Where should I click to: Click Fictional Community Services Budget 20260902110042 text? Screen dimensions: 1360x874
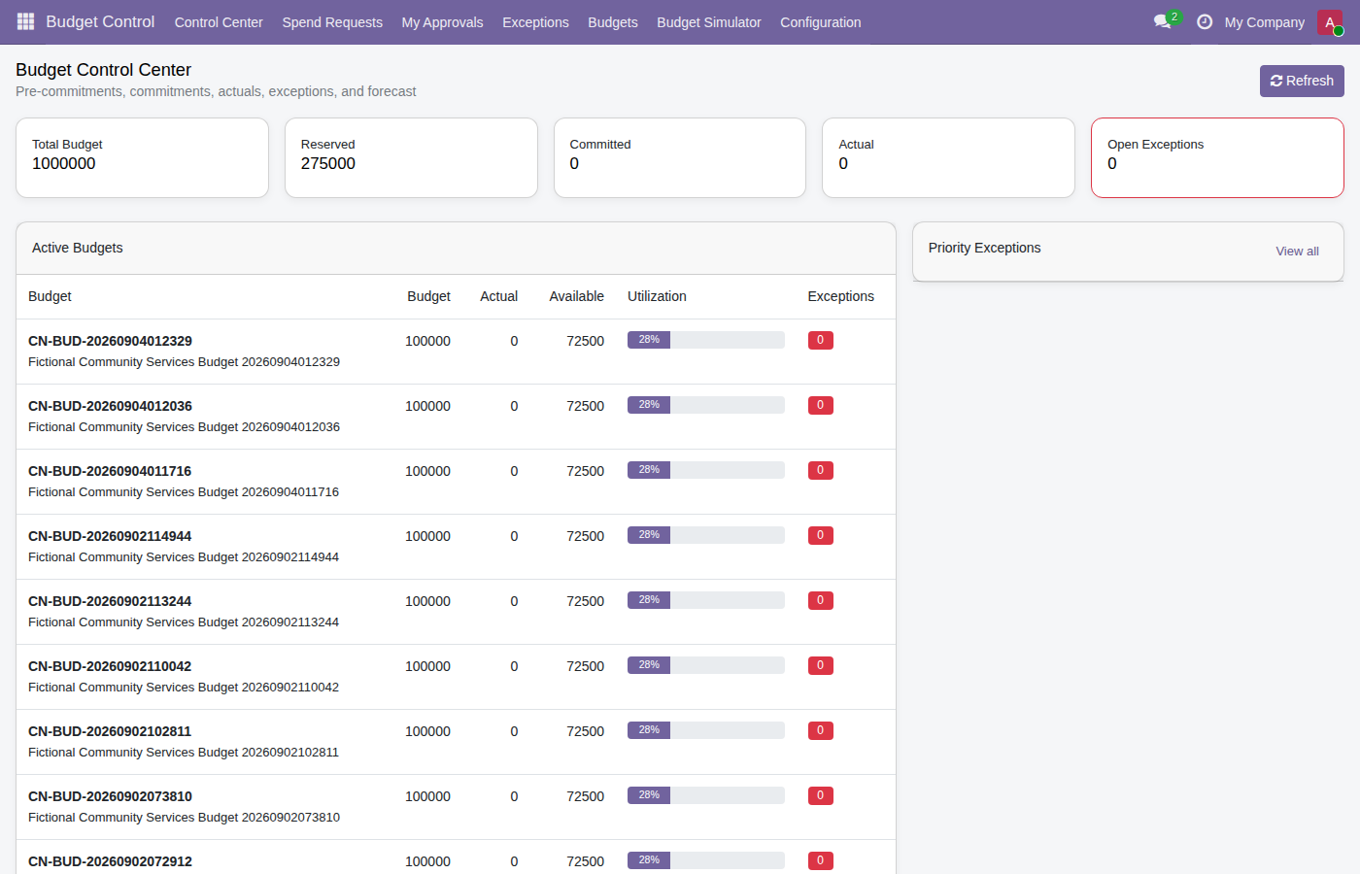(184, 688)
